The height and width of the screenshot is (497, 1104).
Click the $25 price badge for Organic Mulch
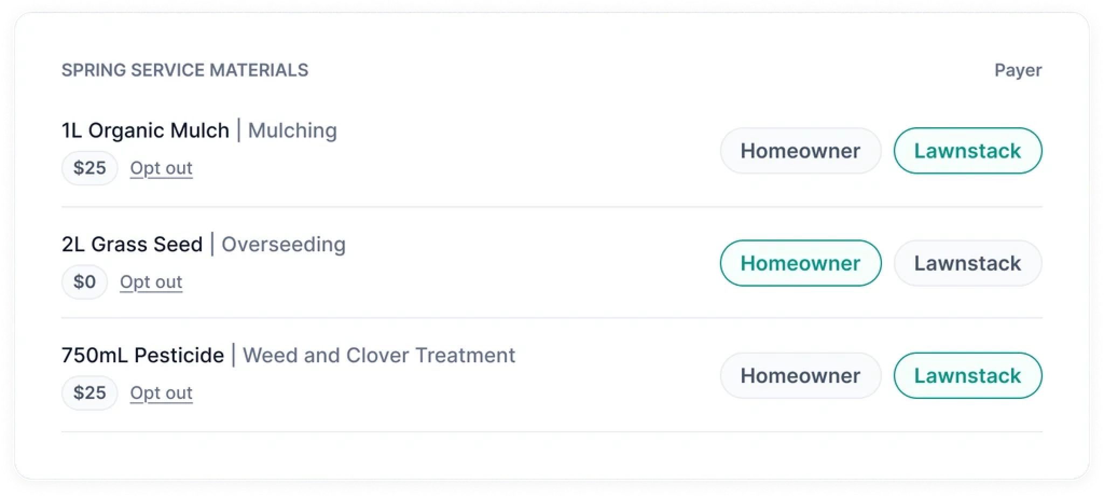point(89,168)
